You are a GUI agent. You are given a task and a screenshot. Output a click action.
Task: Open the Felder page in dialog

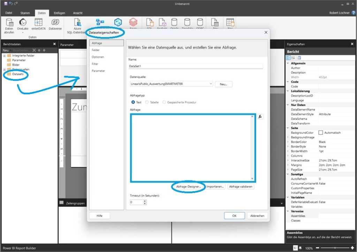[96, 50]
